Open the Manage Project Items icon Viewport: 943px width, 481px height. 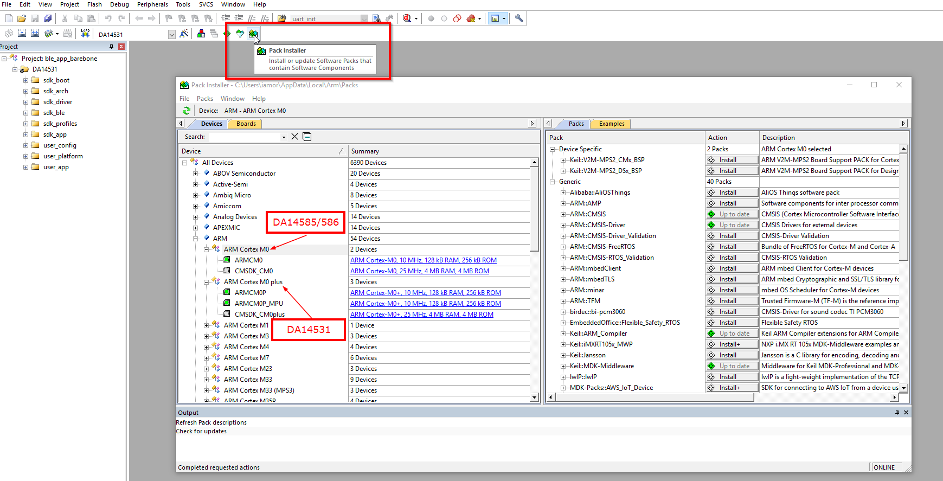point(201,34)
